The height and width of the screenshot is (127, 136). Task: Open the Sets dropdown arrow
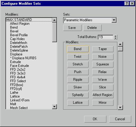pyautogui.click(x=114, y=20)
